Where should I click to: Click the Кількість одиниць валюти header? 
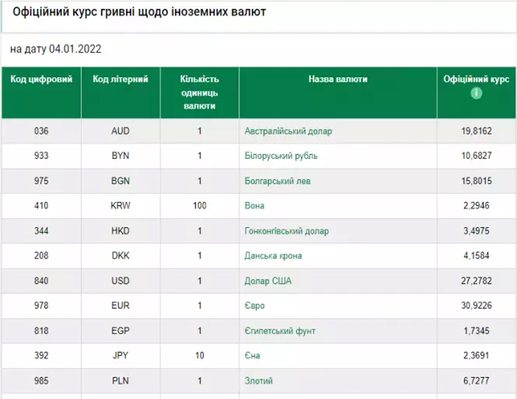(x=199, y=92)
